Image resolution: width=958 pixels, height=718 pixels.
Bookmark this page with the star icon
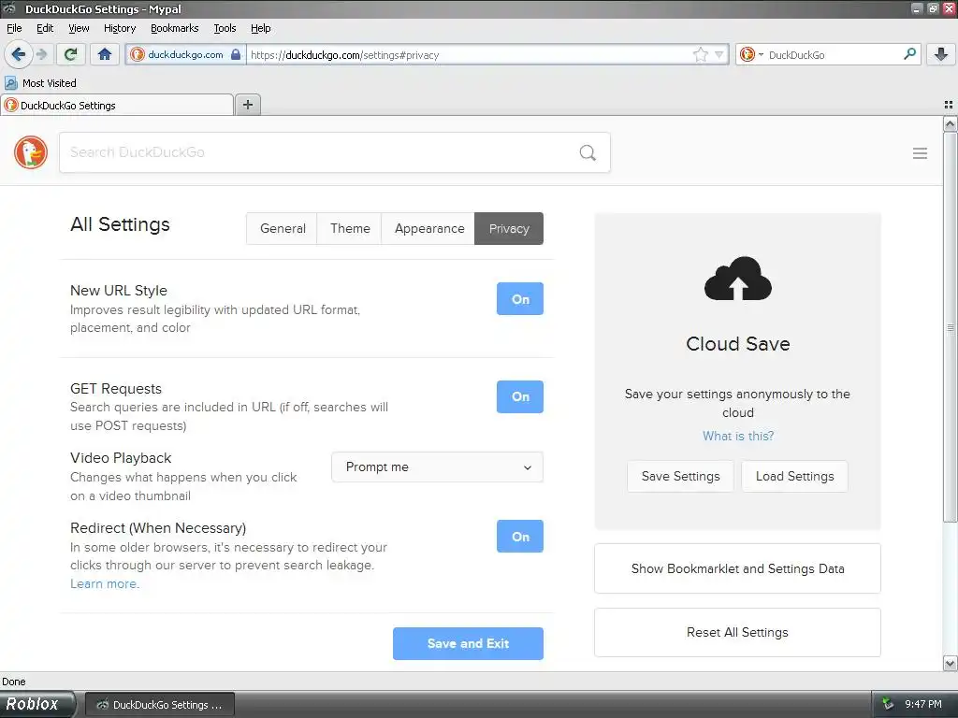pos(700,55)
